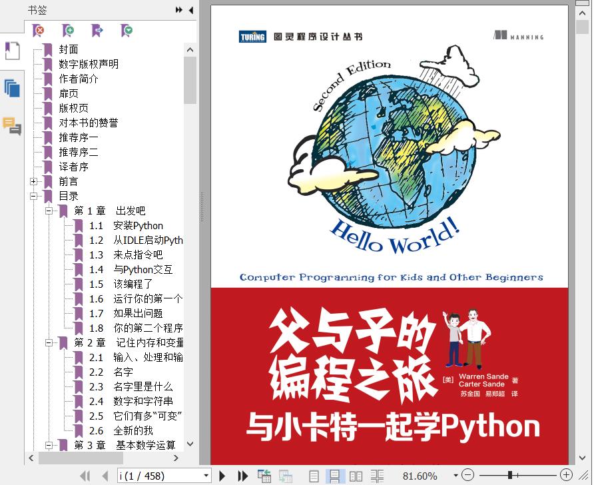Open the page thumbnails sidebar icon
The image size is (594, 485).
[12, 89]
